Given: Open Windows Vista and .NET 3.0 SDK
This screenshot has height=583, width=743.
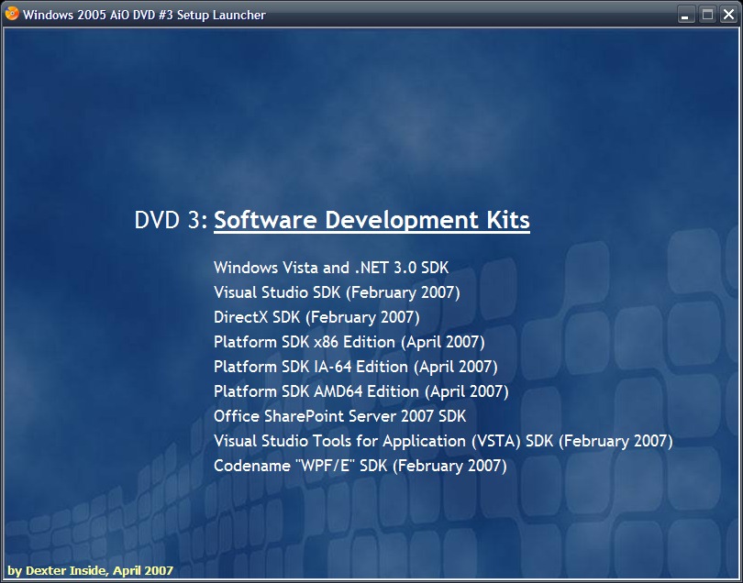Looking at the screenshot, I should point(331,268).
